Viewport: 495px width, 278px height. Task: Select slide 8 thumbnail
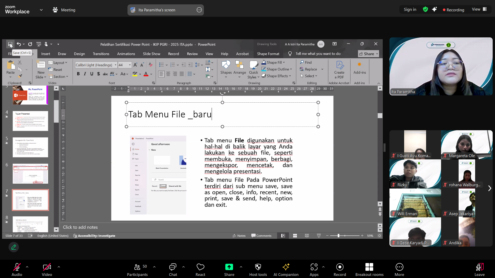coord(30,224)
